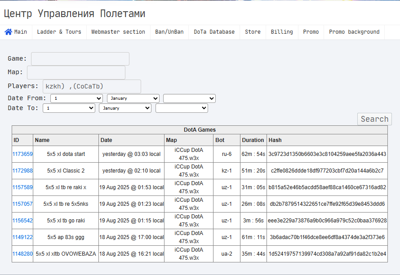
Task: Open game ID 1157589 link
Action: click(x=22, y=187)
